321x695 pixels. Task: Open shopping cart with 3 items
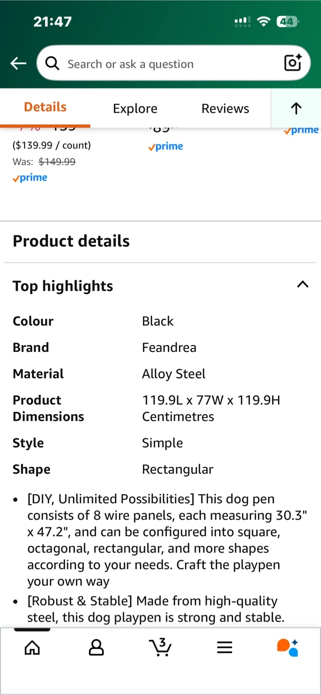click(x=160, y=647)
